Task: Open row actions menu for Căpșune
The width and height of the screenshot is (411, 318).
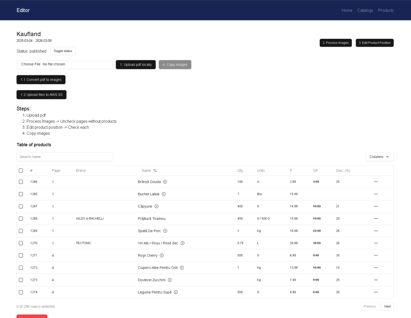Action: coord(376,206)
